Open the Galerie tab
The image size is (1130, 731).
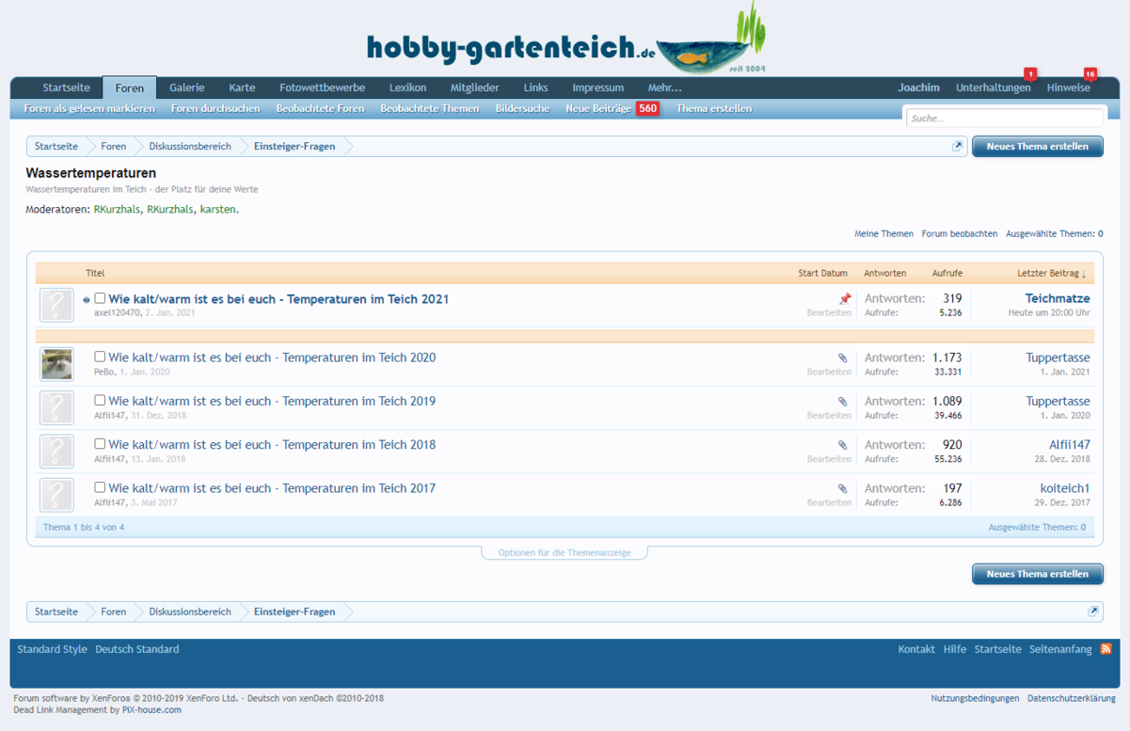[186, 87]
